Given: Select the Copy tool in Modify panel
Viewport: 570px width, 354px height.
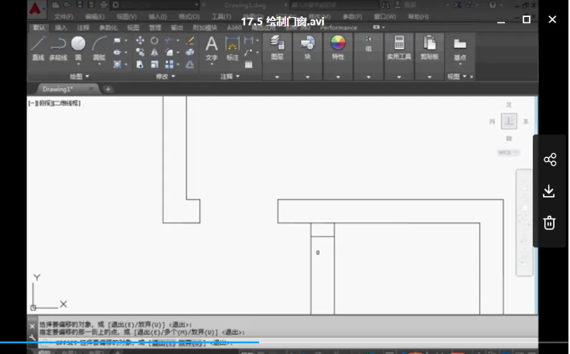Looking at the screenshot, I should point(140,52).
